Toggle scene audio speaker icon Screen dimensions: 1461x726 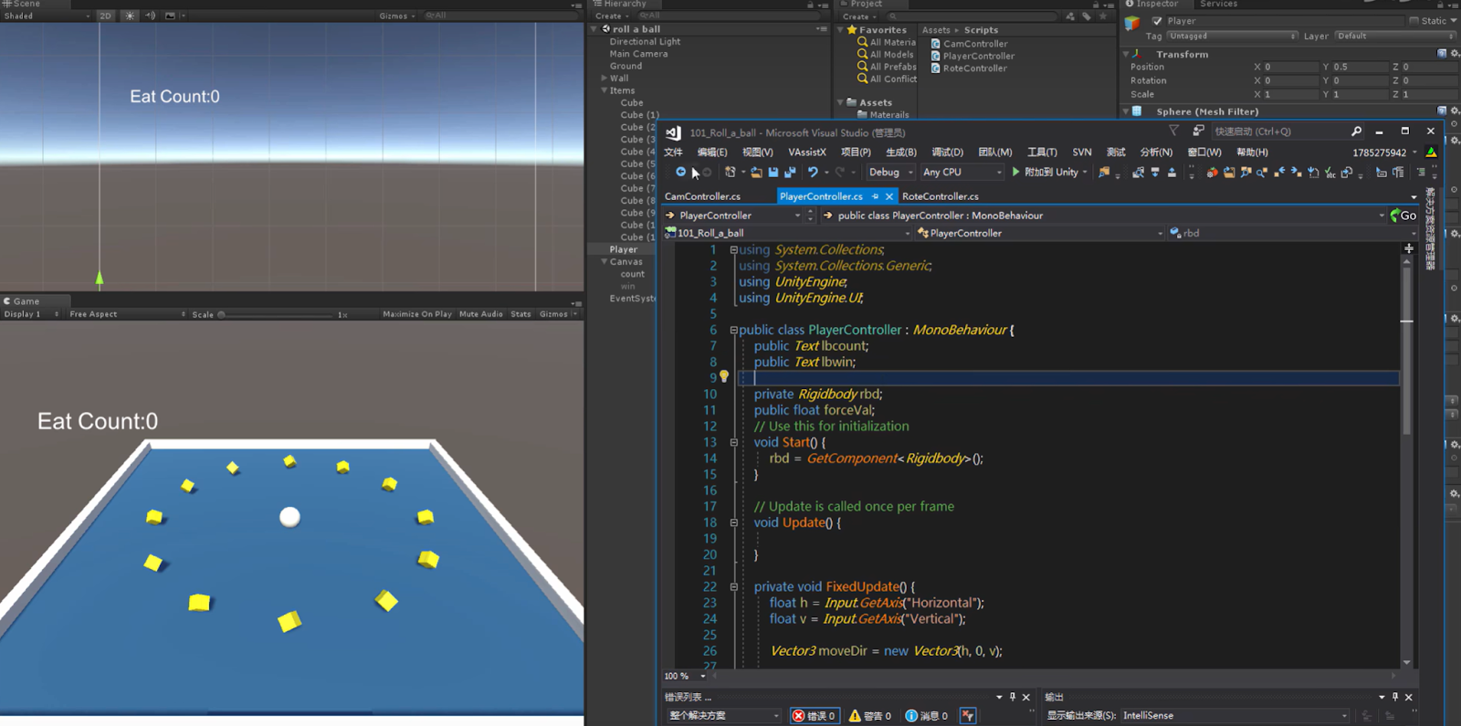150,16
